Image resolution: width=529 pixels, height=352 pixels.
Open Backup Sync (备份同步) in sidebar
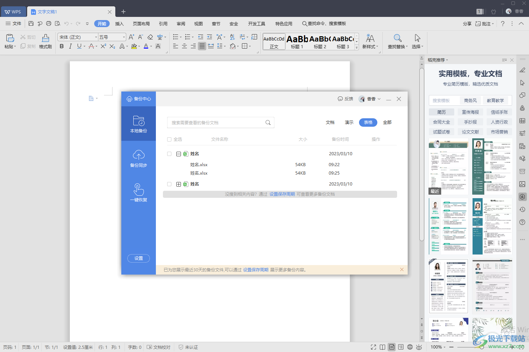pos(139,158)
